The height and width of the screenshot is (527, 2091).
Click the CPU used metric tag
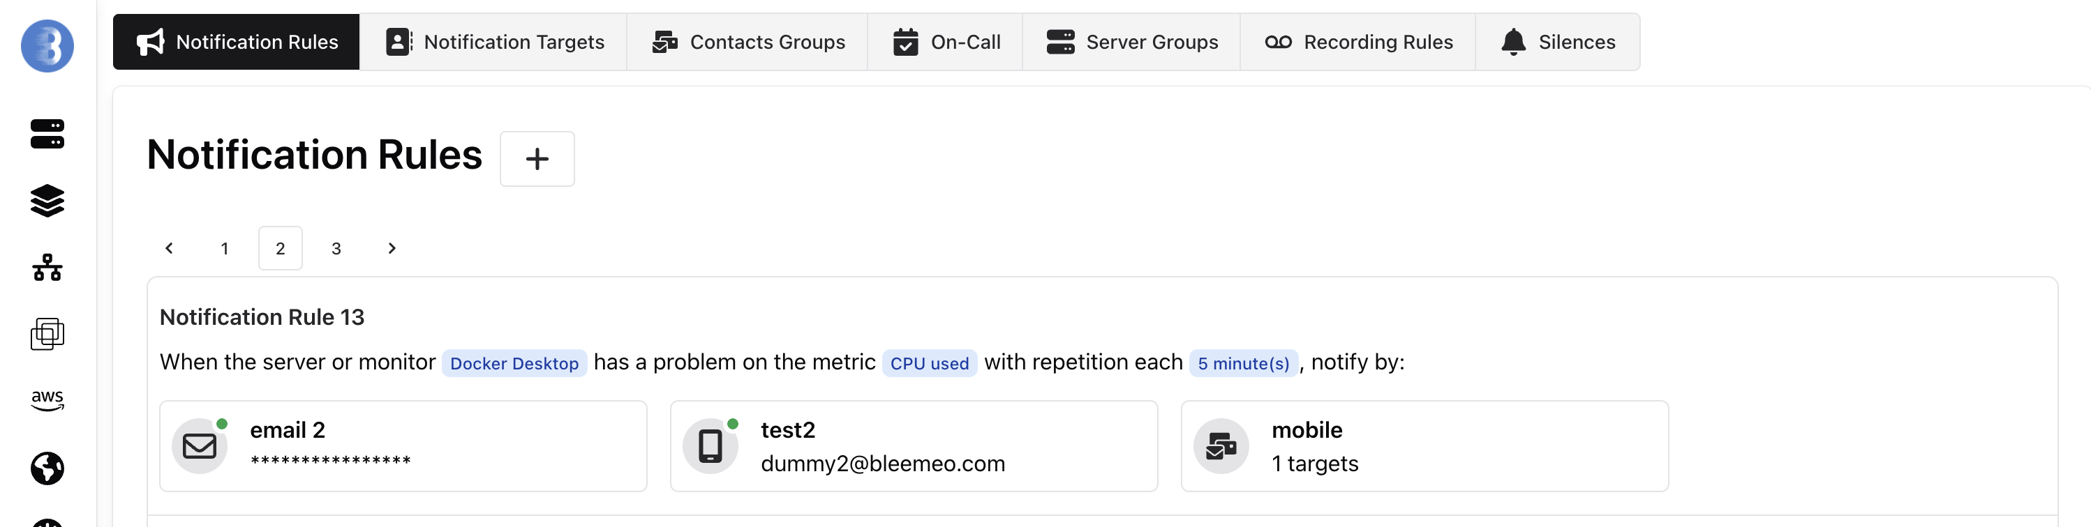click(930, 363)
